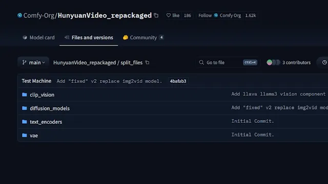
Task: Click the Ctrl+K shortcut badge
Action: coord(250,62)
